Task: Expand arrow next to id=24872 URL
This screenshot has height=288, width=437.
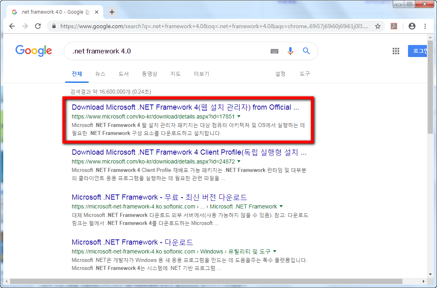Action: tap(239, 161)
